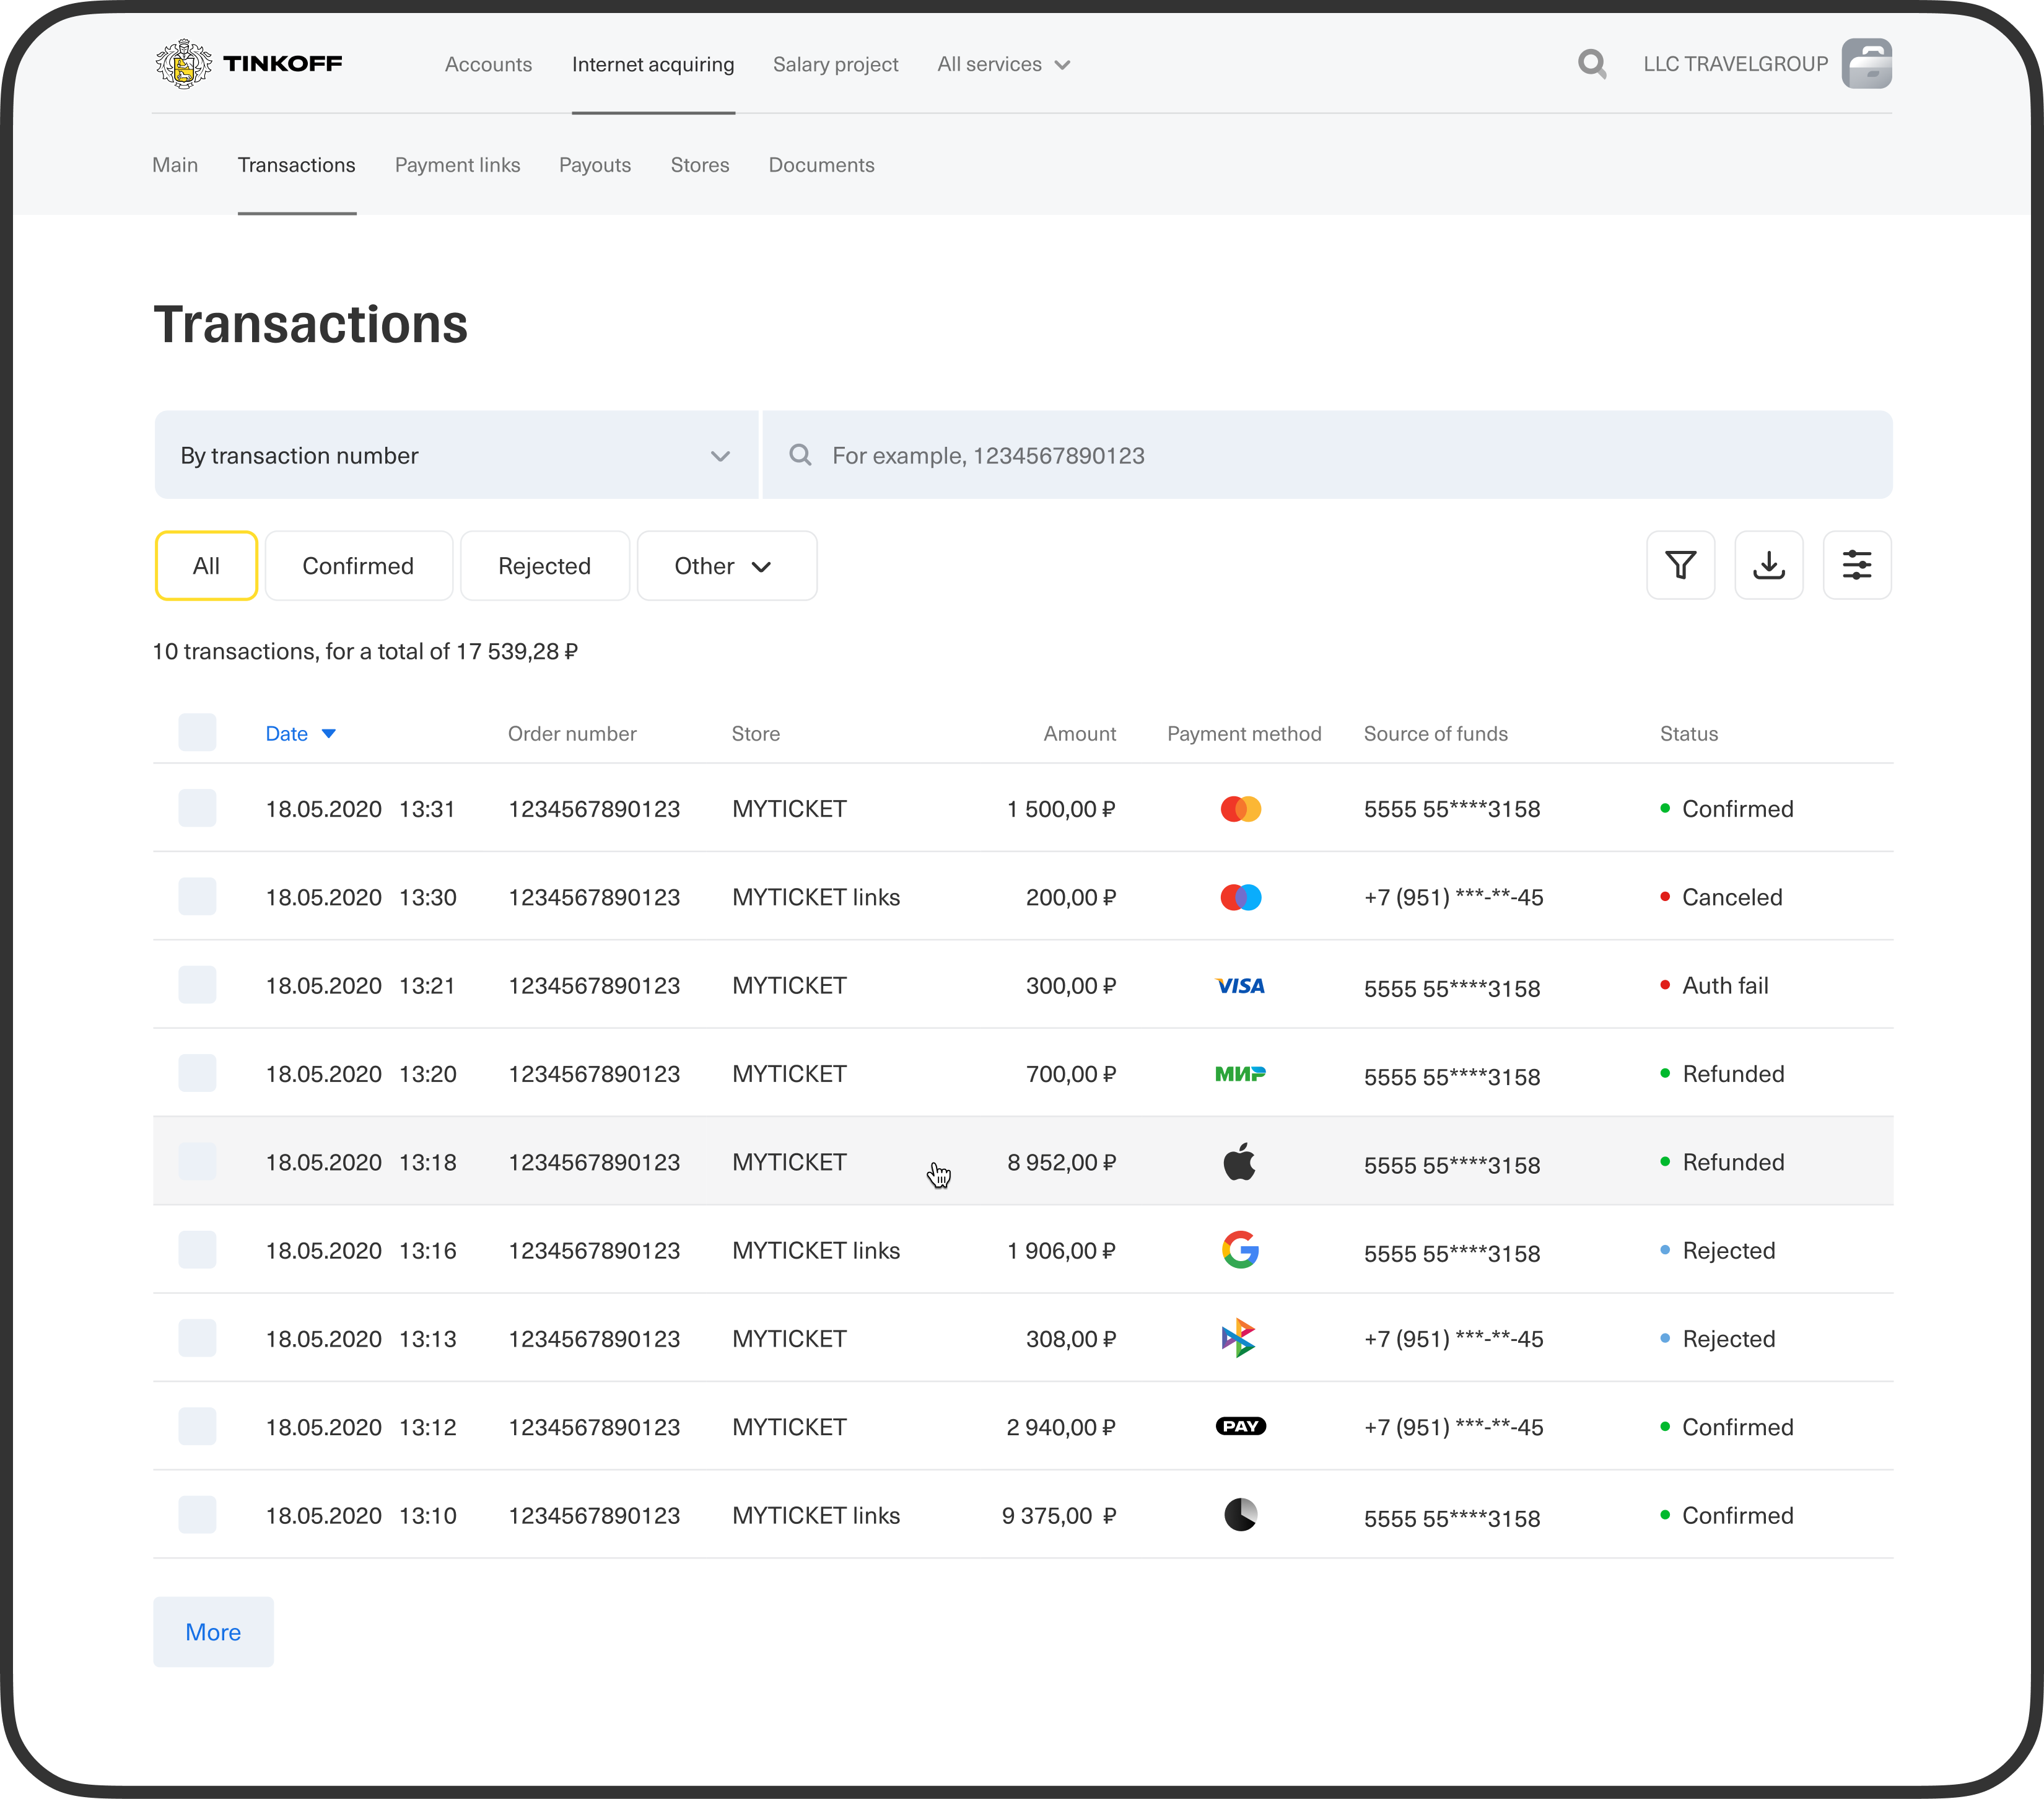Check the box for the 13:31 transaction
This screenshot has height=1799, width=2044.
(197, 809)
